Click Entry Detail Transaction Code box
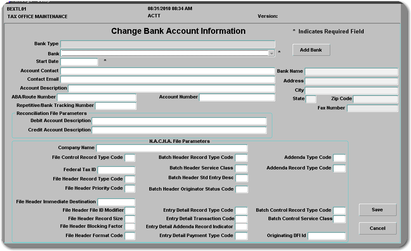Viewport: 411px width, 251px height. pos(241,219)
